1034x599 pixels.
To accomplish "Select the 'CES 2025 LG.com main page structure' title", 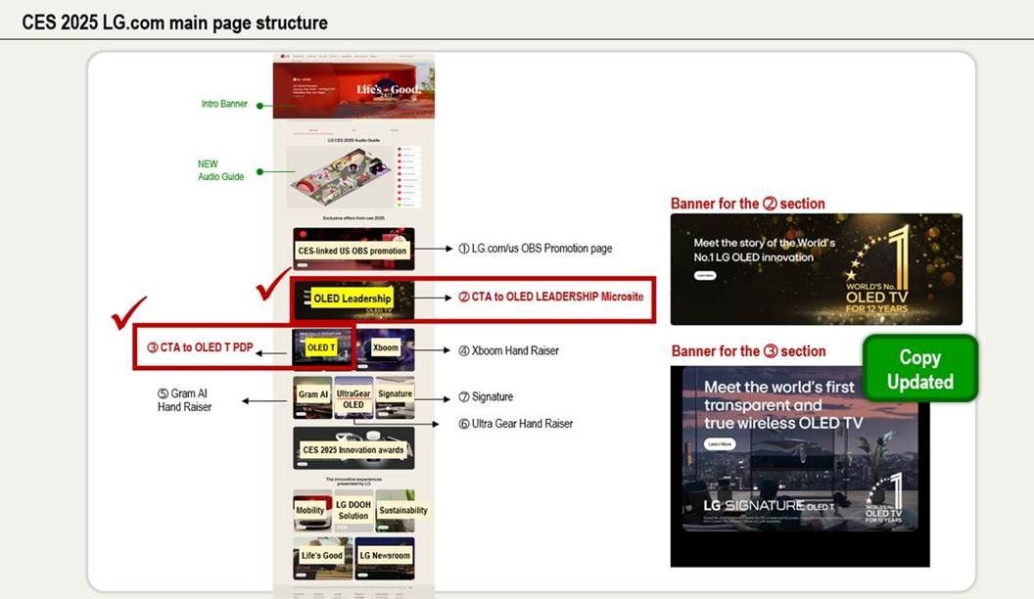I will tap(174, 23).
